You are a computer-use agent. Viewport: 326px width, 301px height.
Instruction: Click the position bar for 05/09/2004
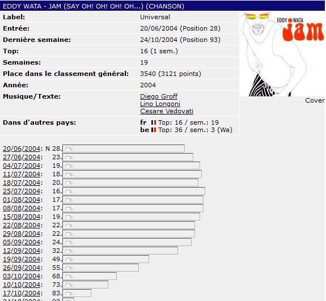pyautogui.click(x=127, y=242)
